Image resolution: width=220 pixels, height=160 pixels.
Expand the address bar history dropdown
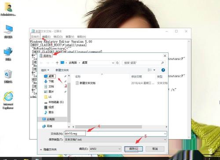(x=113, y=63)
